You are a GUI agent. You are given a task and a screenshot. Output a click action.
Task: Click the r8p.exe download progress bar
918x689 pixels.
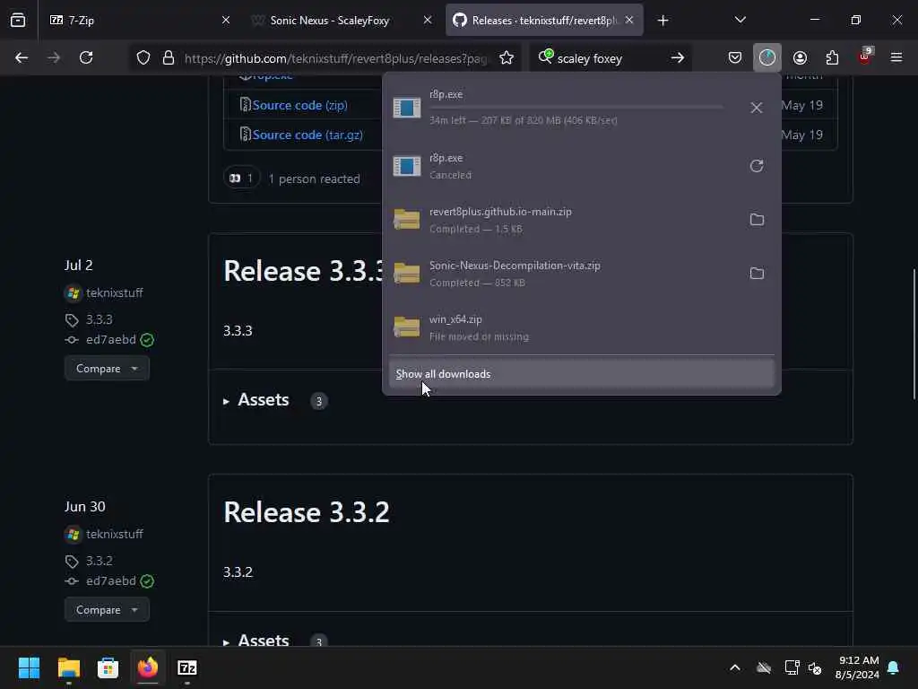[576, 108]
